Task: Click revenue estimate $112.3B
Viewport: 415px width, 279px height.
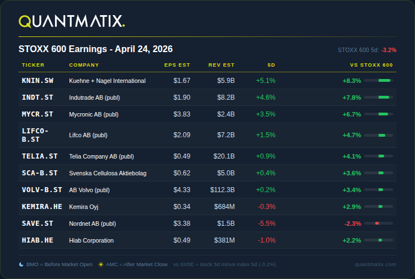Action: (222, 190)
